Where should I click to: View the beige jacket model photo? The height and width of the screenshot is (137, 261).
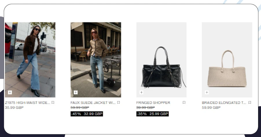coord(96,60)
